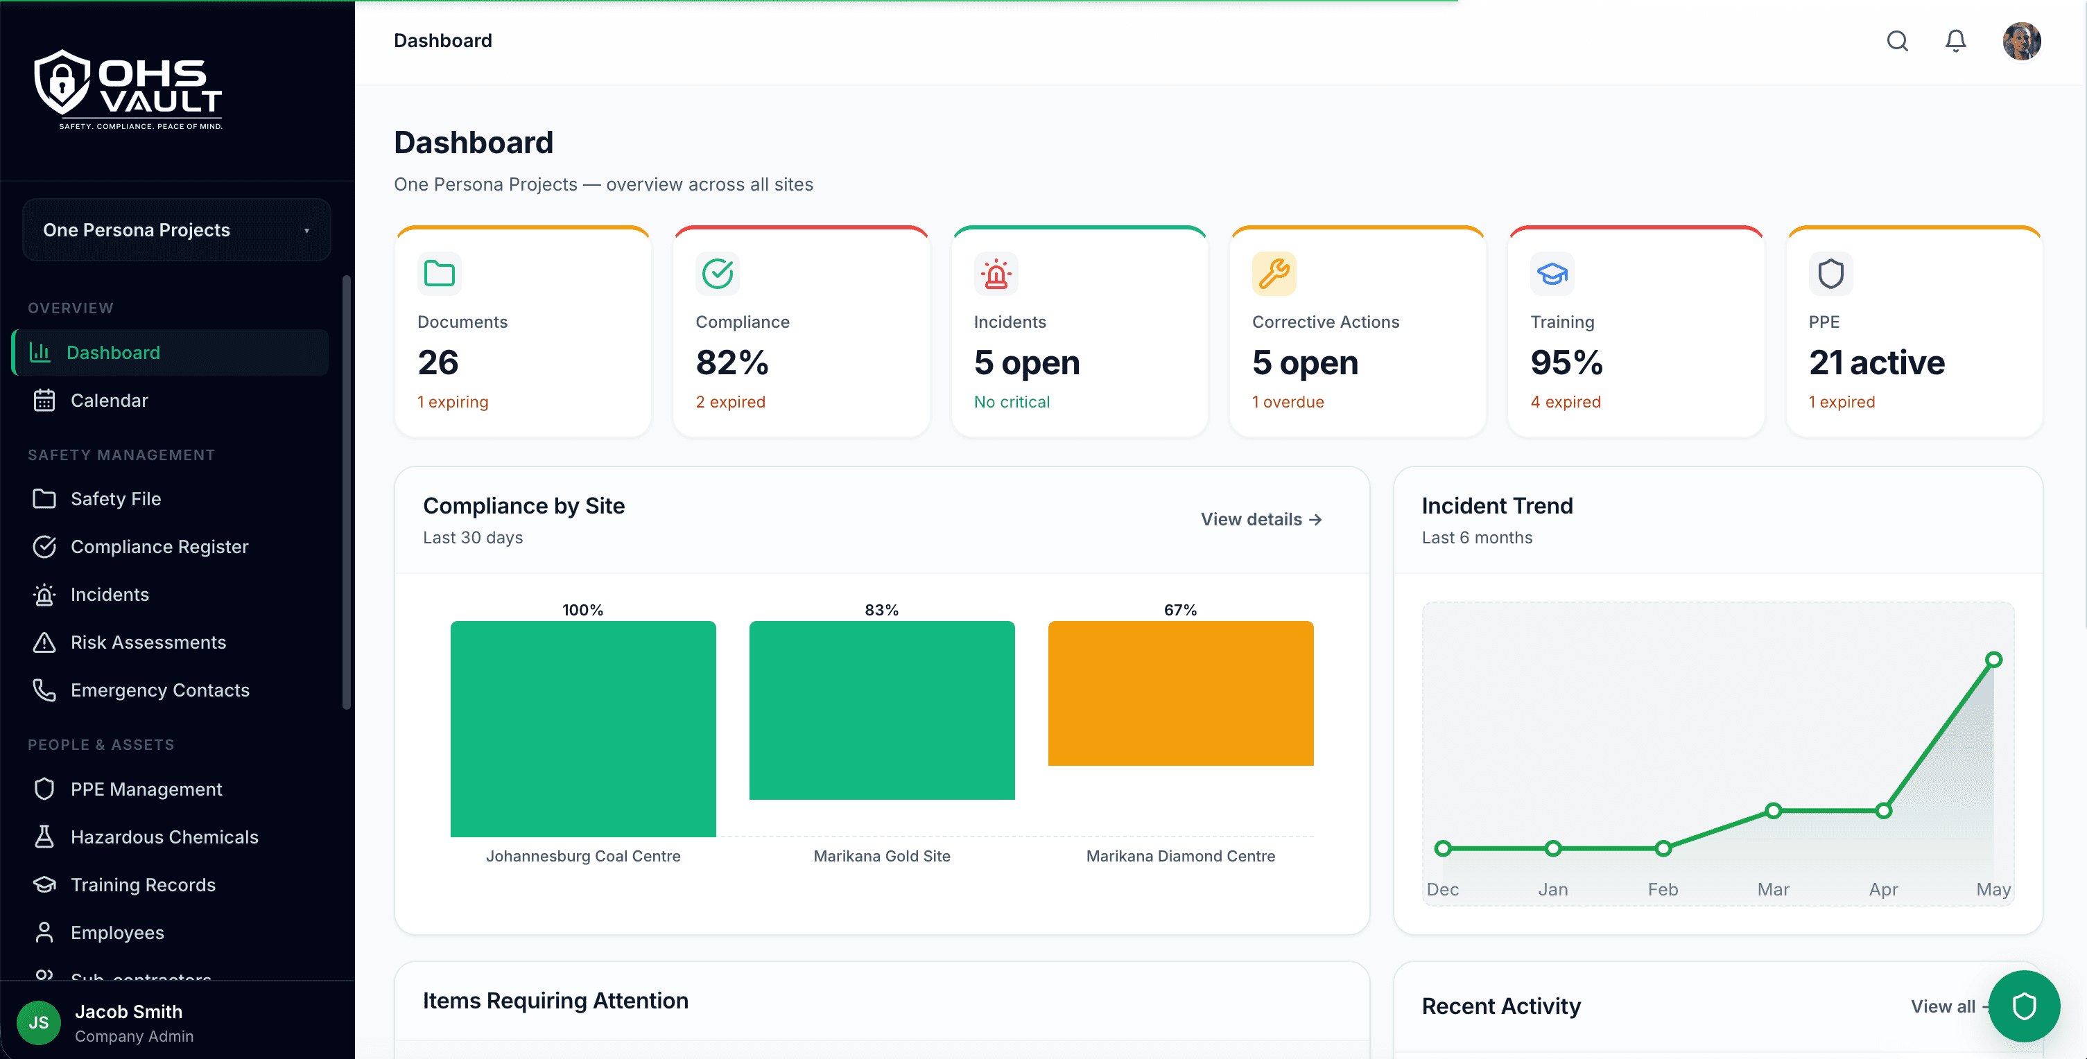This screenshot has width=2087, height=1059.
Task: Click View details link for Compliance by Site
Action: coord(1261,520)
